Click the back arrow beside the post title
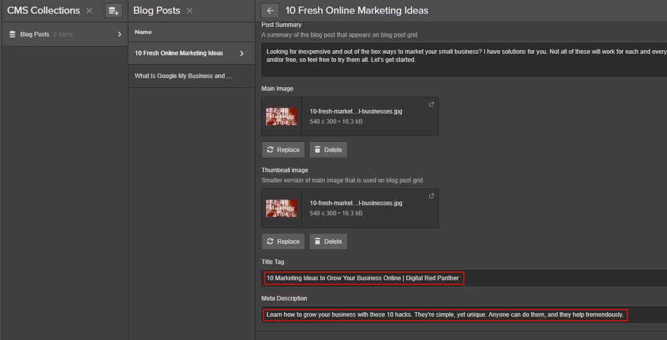Image resolution: width=667 pixels, height=340 pixels. pos(270,10)
